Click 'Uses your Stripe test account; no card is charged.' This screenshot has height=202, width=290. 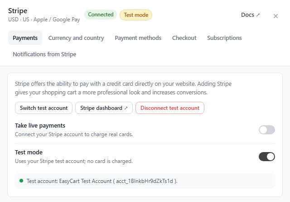pyautogui.click(x=74, y=161)
